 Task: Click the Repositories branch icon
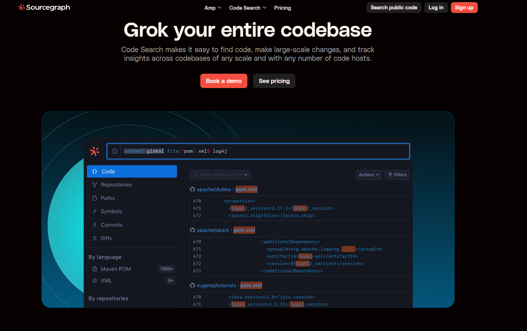[95, 185]
